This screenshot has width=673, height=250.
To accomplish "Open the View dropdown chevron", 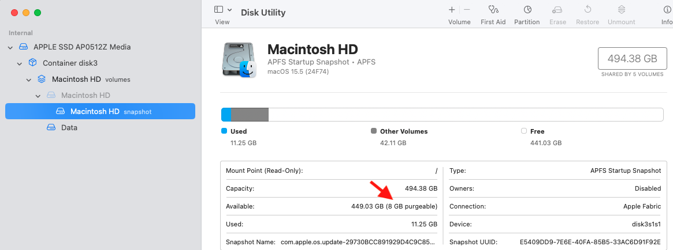I will [229, 9].
